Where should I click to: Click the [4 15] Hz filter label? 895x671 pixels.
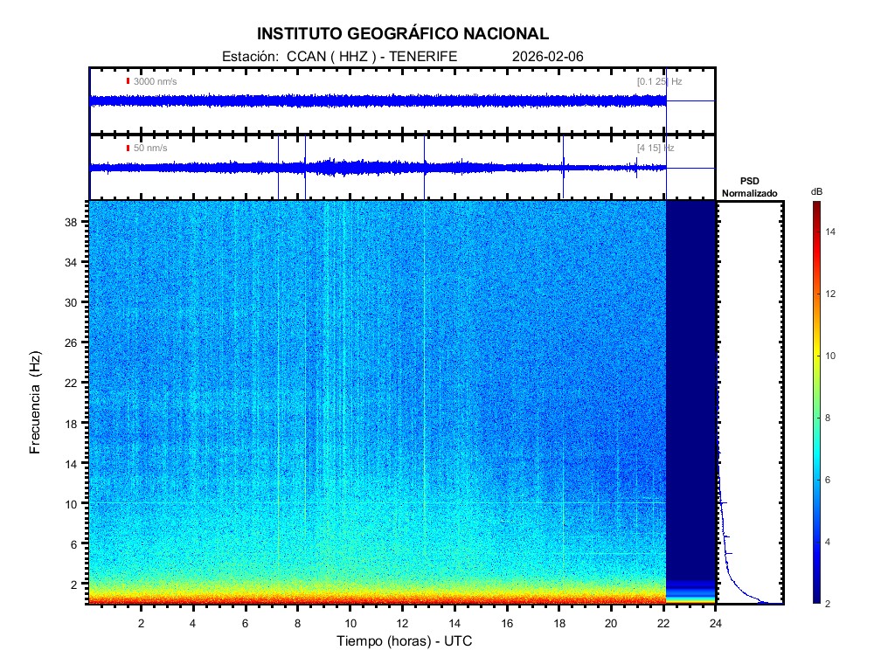[x=656, y=149]
